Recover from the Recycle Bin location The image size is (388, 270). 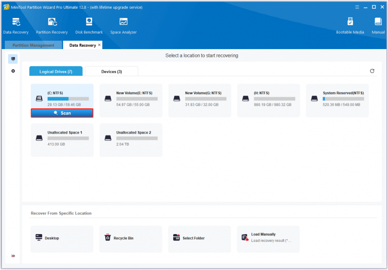(x=130, y=239)
